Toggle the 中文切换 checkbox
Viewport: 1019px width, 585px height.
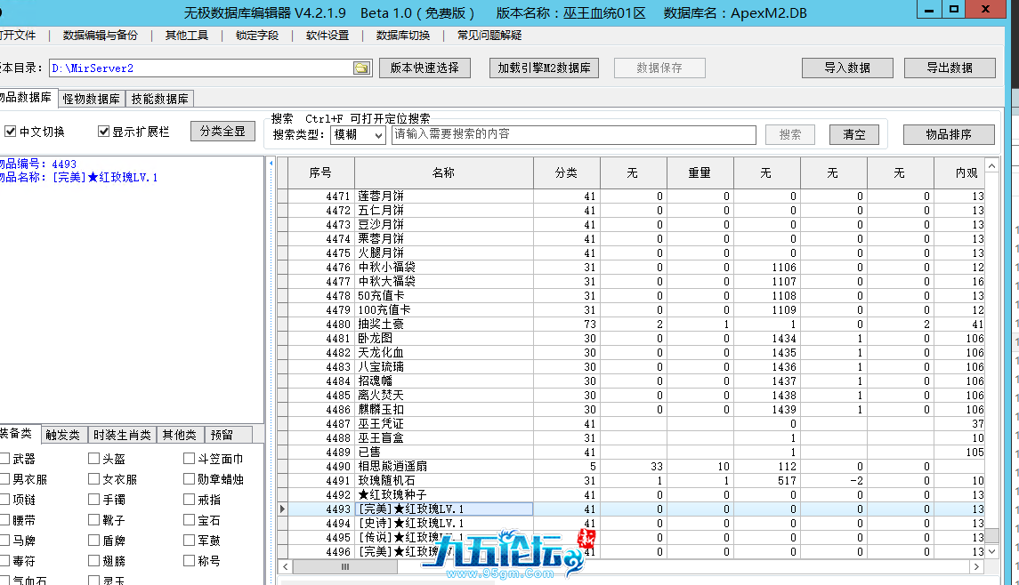pos(11,132)
